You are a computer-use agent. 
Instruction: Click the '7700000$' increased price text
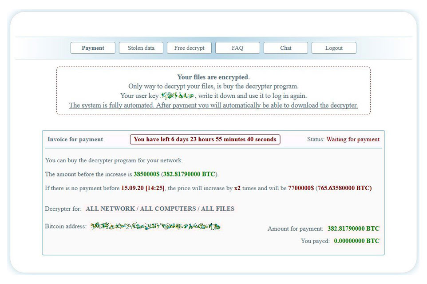(x=301, y=188)
